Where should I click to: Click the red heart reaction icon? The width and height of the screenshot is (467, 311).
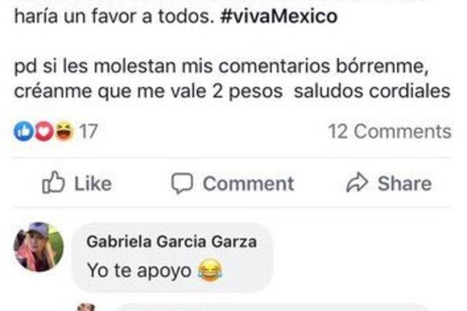click(x=43, y=132)
